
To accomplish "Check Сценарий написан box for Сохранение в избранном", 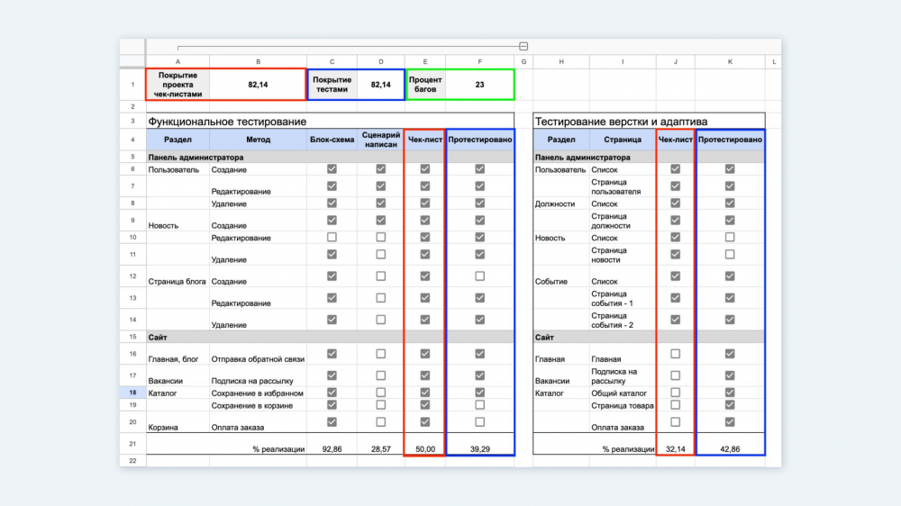I will (380, 393).
